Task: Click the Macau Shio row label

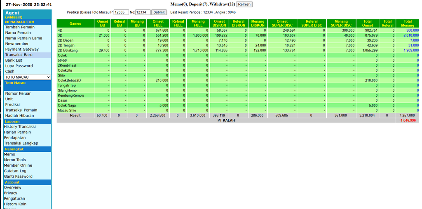Action: point(67,110)
